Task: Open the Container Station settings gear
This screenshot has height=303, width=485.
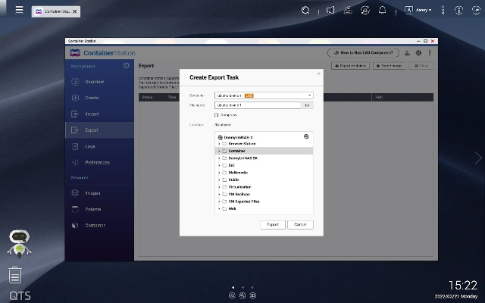Action: point(418,53)
